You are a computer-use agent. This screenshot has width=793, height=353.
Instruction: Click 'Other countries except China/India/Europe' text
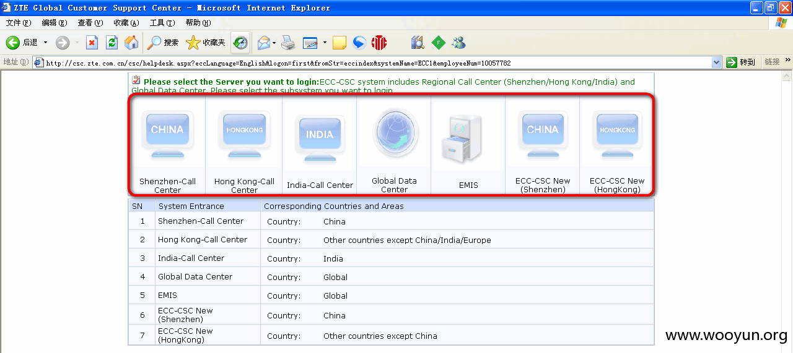click(x=407, y=240)
